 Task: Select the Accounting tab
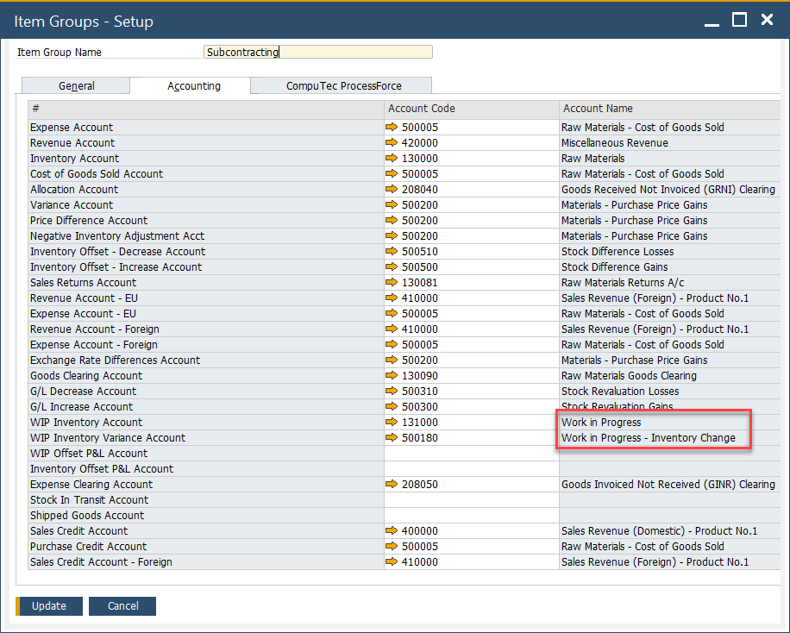click(193, 86)
